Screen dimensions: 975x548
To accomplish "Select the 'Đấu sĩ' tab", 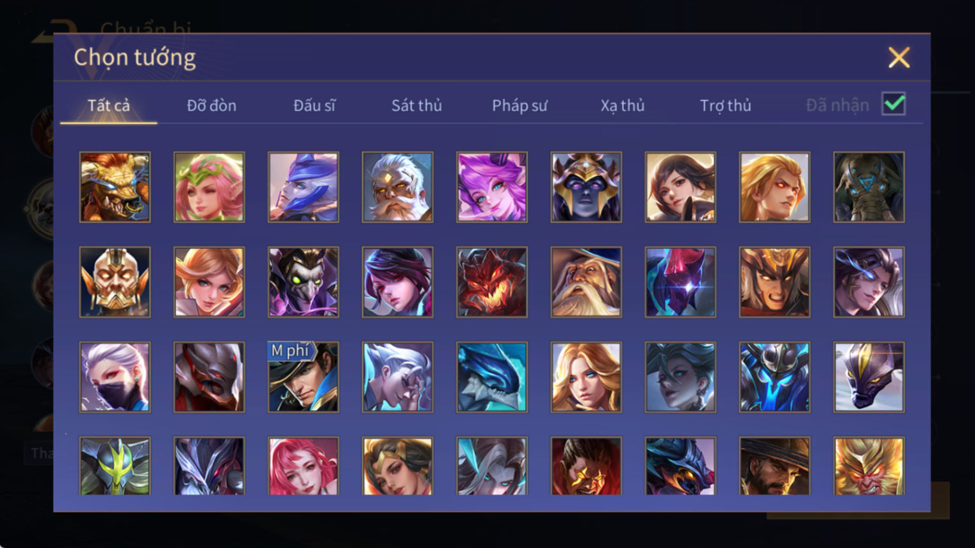I will pyautogui.click(x=314, y=106).
